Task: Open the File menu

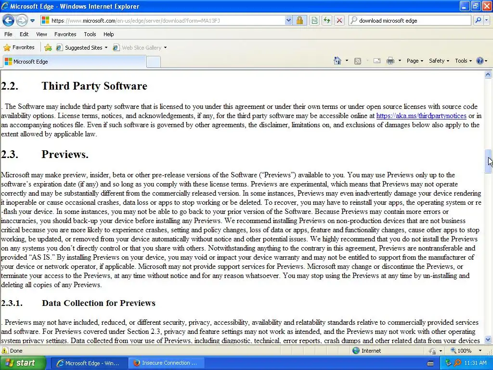Action: [x=9, y=34]
